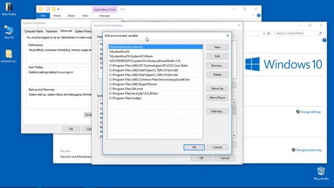The height and width of the screenshot is (188, 334).
Task: Click system variables scrollbar thumb
Action: pyautogui.click(x=234, y=110)
